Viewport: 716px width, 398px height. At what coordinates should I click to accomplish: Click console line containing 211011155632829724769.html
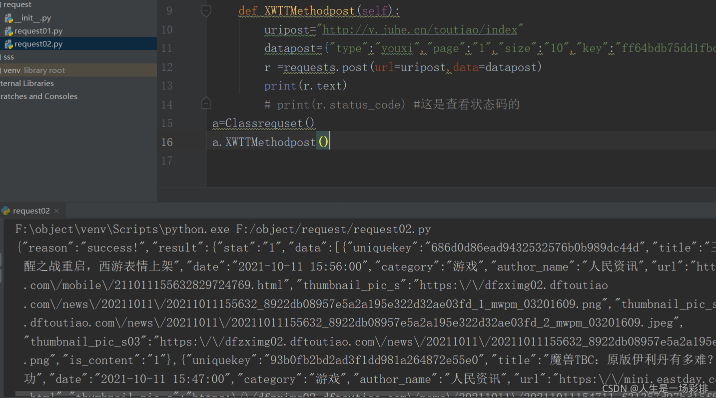tap(316, 285)
